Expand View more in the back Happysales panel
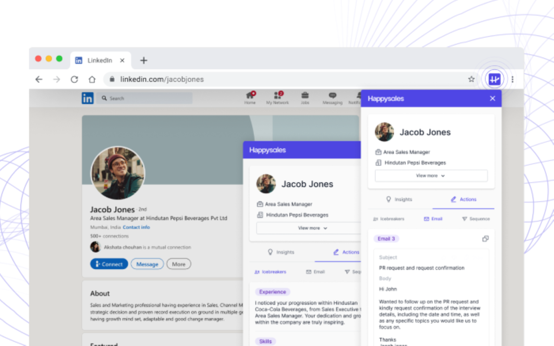Screen dimensions: 554x346 (x=309, y=228)
